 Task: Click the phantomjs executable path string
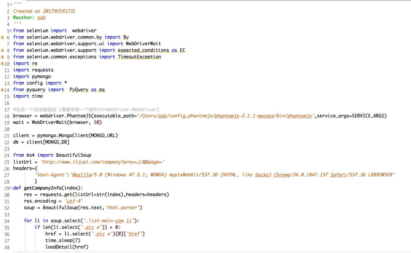(x=226, y=116)
